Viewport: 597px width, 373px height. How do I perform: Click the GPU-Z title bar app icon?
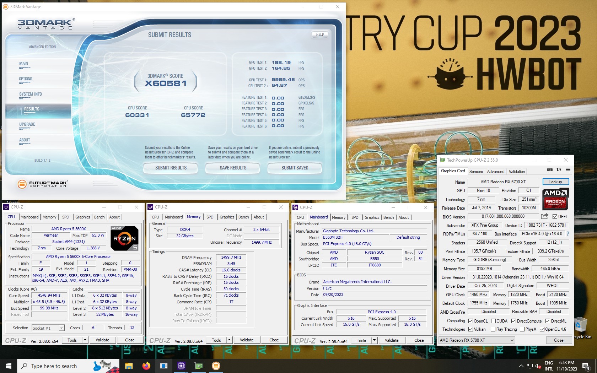click(442, 160)
